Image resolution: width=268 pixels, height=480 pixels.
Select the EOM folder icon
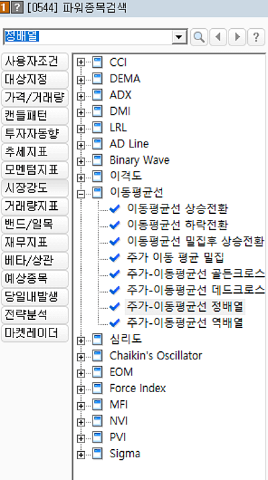point(97,372)
